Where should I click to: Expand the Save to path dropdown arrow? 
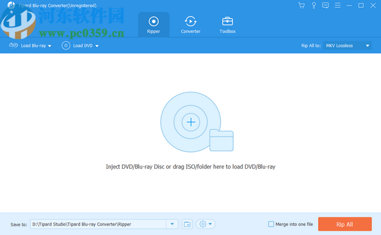(172, 224)
